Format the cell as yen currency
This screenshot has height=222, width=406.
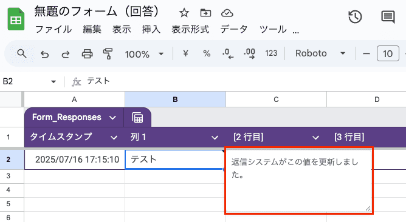point(185,53)
